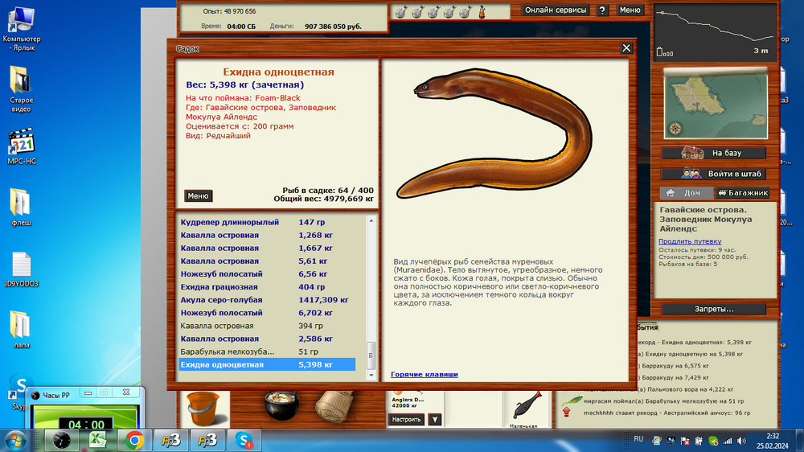
Task: Open the Горячие клавиши link
Action: [424, 375]
